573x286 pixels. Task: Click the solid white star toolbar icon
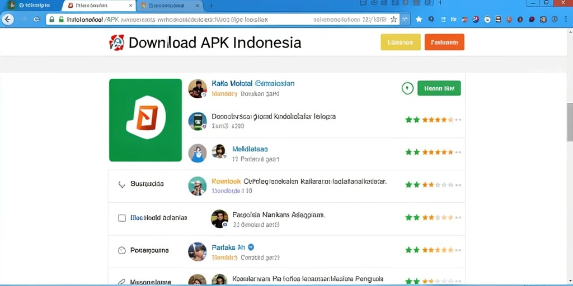point(419,20)
